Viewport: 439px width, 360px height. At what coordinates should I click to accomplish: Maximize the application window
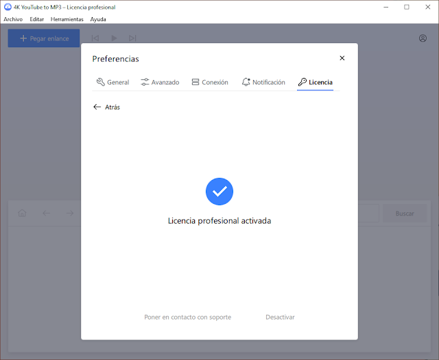point(407,7)
